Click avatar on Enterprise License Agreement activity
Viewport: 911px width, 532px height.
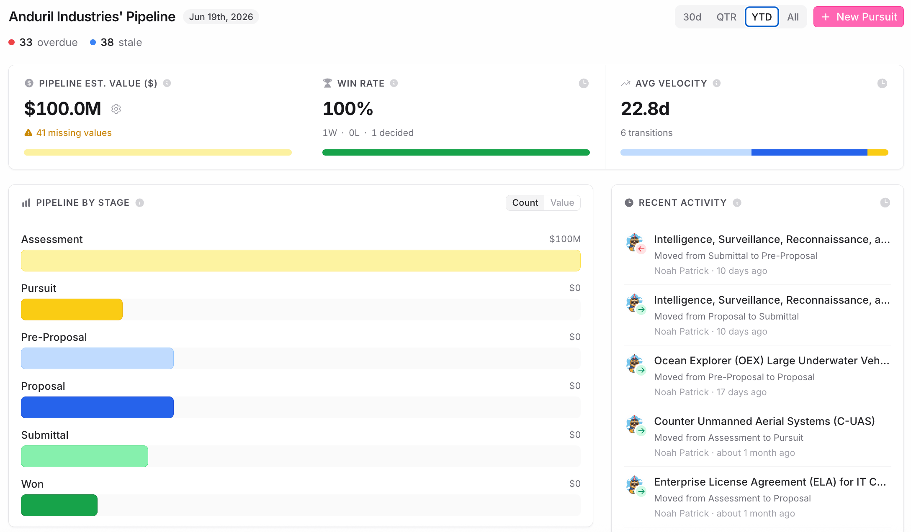(635, 485)
